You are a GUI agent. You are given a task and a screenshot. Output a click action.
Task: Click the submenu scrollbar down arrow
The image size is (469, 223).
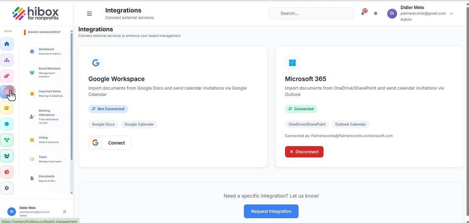[72, 193]
